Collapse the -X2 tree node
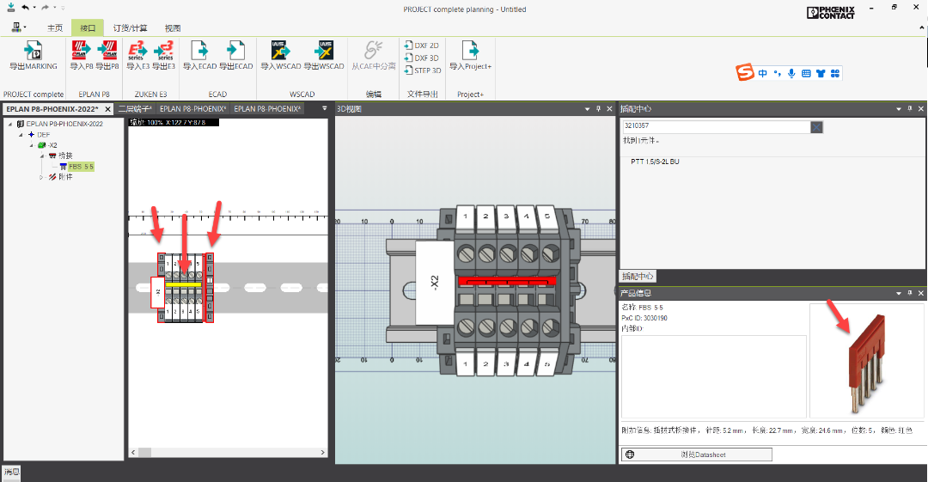This screenshot has height=482, width=928. [30, 145]
